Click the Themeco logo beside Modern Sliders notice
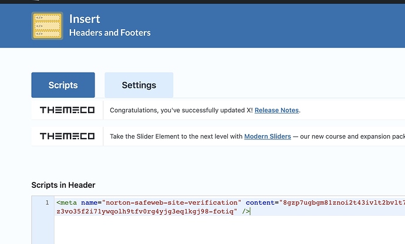The height and width of the screenshot is (244, 405). pyautogui.click(x=67, y=136)
